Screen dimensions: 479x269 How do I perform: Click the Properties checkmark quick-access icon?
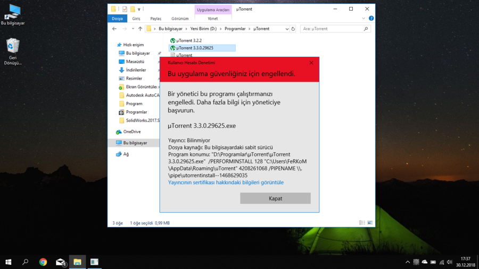coord(125,9)
